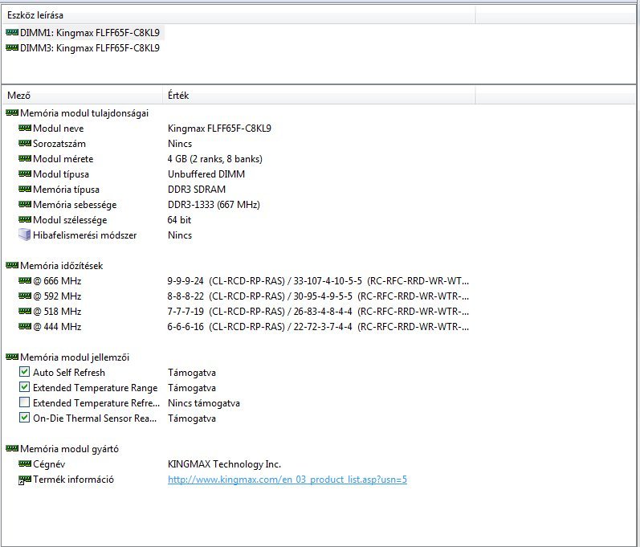Image resolution: width=640 pixels, height=547 pixels.
Task: Click the Hibafelismerési módszer chip icon
Action: 25,235
